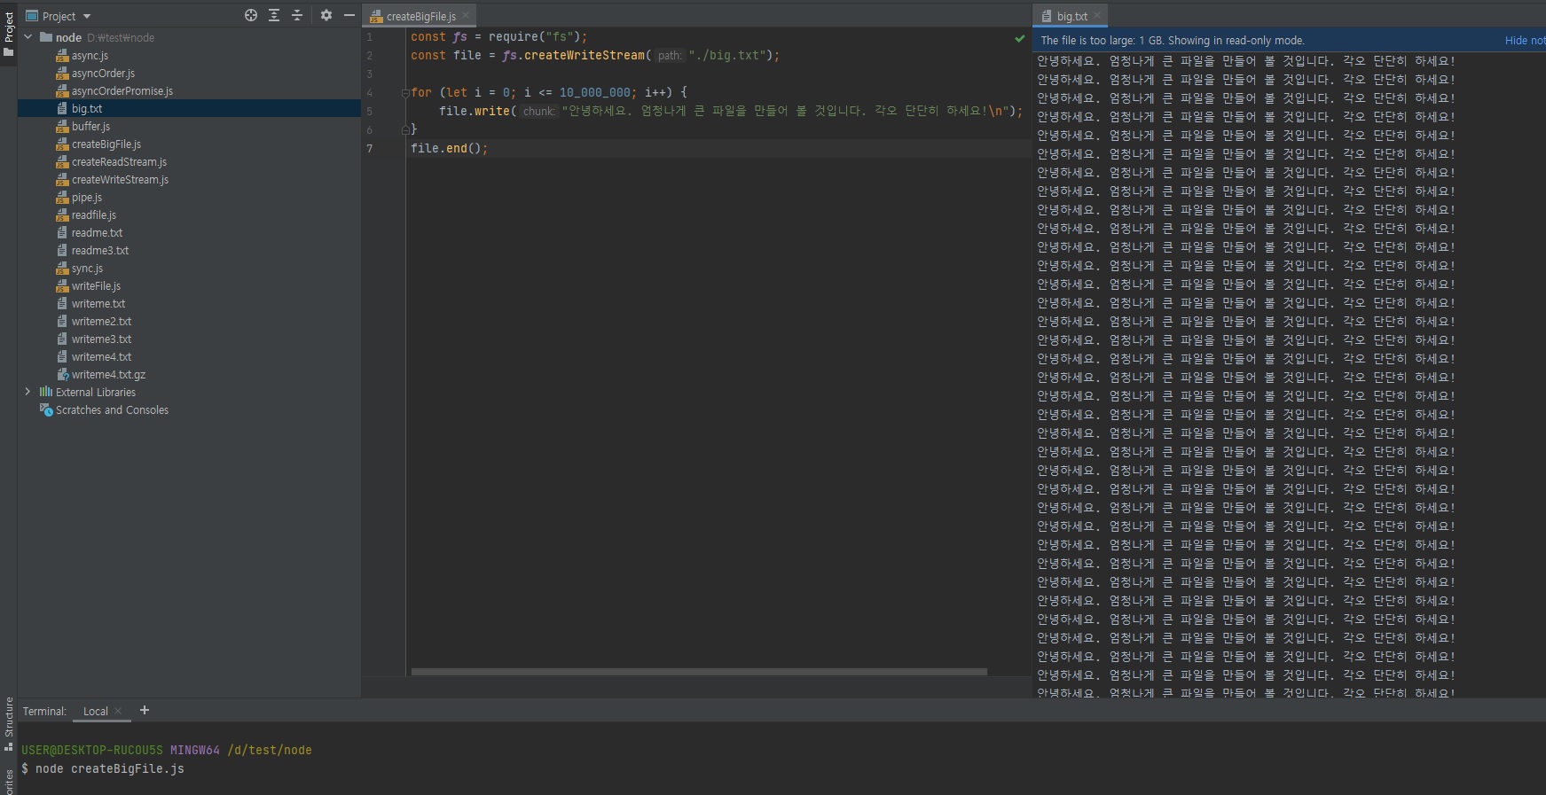The image size is (1546, 795).
Task: Select readfile.js in project tree
Action: pyautogui.click(x=94, y=215)
